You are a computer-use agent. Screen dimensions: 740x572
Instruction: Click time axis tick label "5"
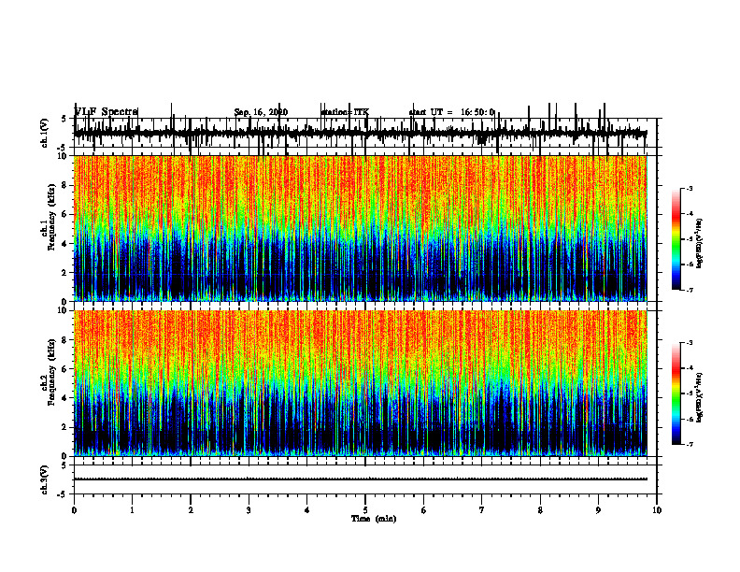tap(365, 510)
